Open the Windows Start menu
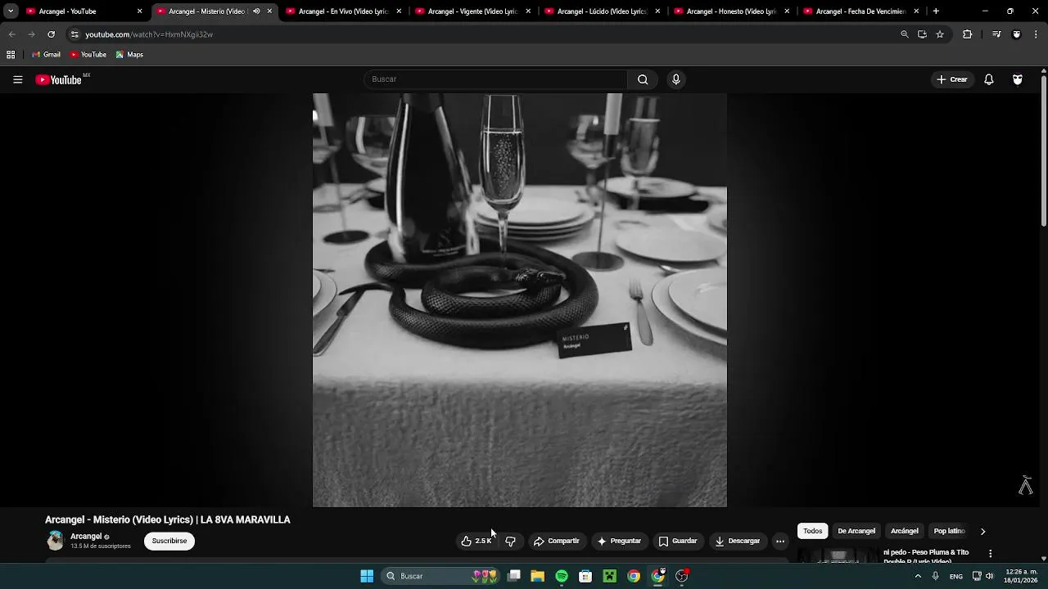The width and height of the screenshot is (1048, 589). pos(367,576)
